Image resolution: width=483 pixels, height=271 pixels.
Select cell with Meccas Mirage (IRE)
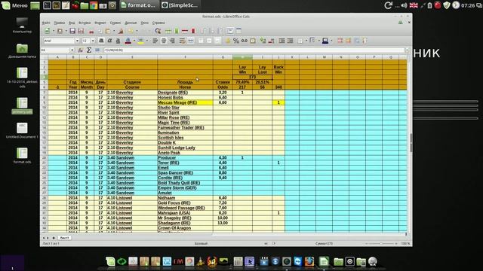coord(185,102)
